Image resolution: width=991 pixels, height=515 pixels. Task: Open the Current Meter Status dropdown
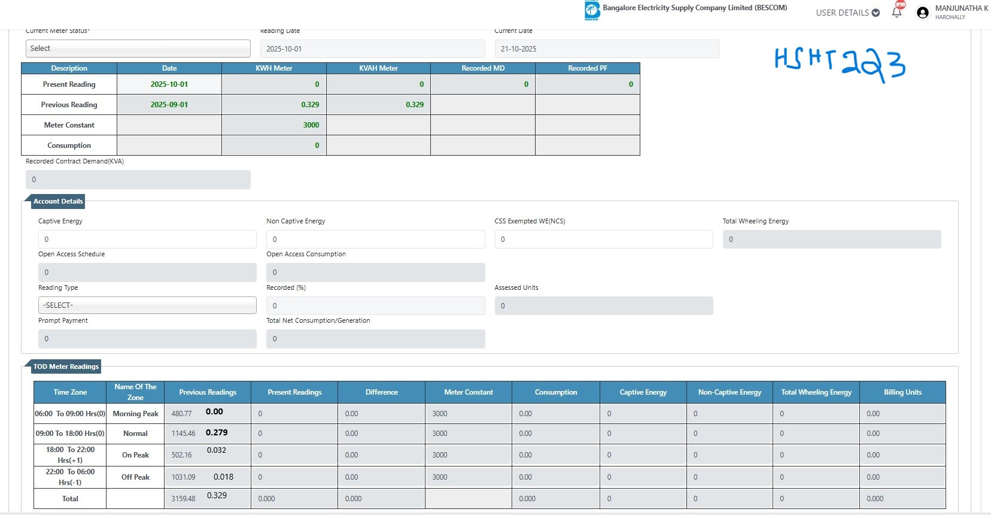(138, 49)
